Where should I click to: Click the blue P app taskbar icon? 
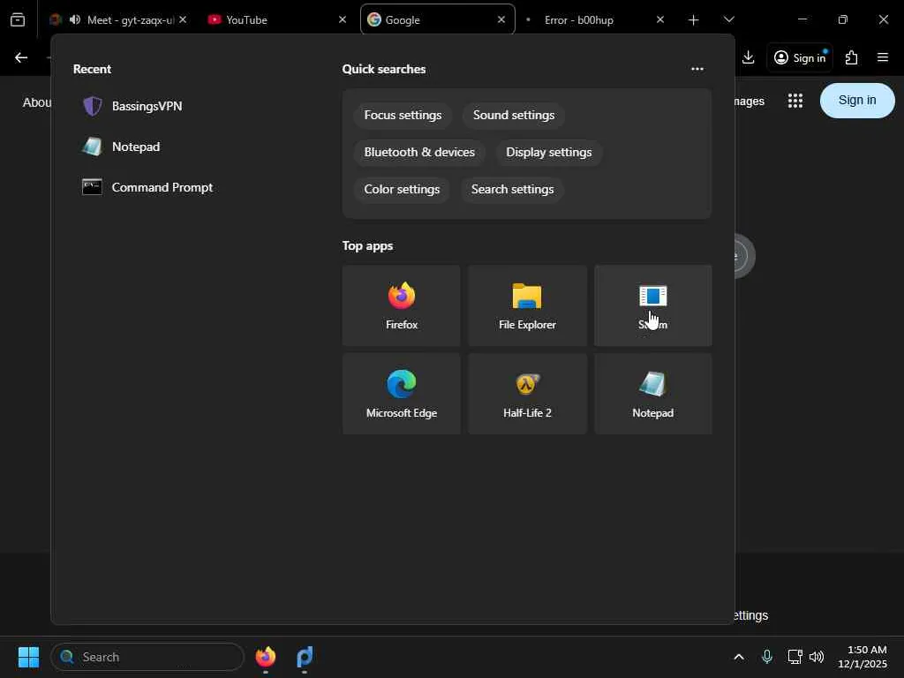click(x=305, y=657)
